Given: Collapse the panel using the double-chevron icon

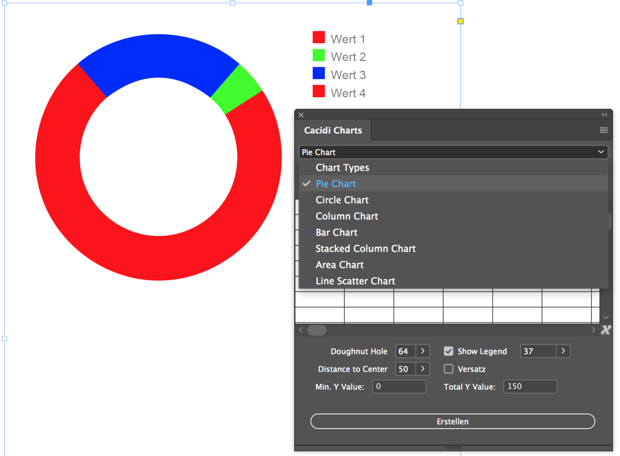Looking at the screenshot, I should pos(604,115).
